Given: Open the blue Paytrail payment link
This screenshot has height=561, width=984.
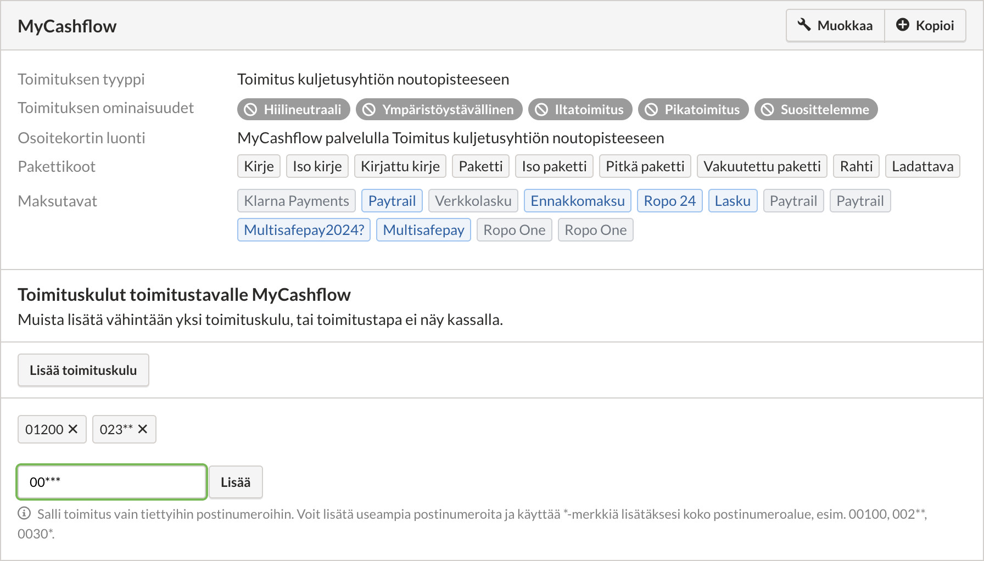Looking at the screenshot, I should click(392, 201).
